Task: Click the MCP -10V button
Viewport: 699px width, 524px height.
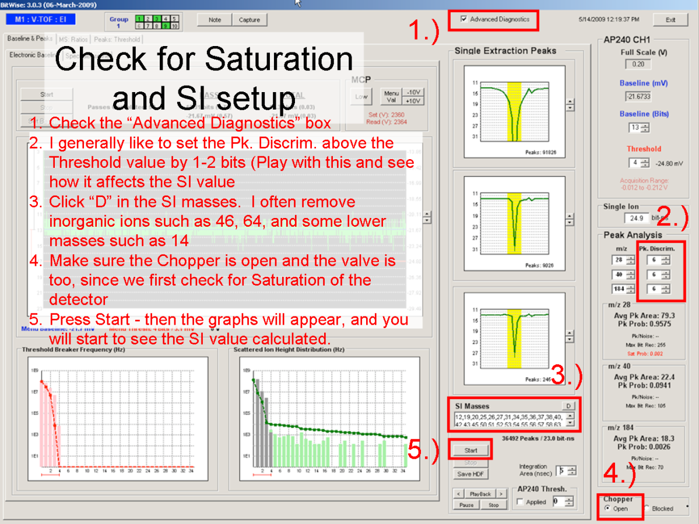Action: (x=414, y=93)
